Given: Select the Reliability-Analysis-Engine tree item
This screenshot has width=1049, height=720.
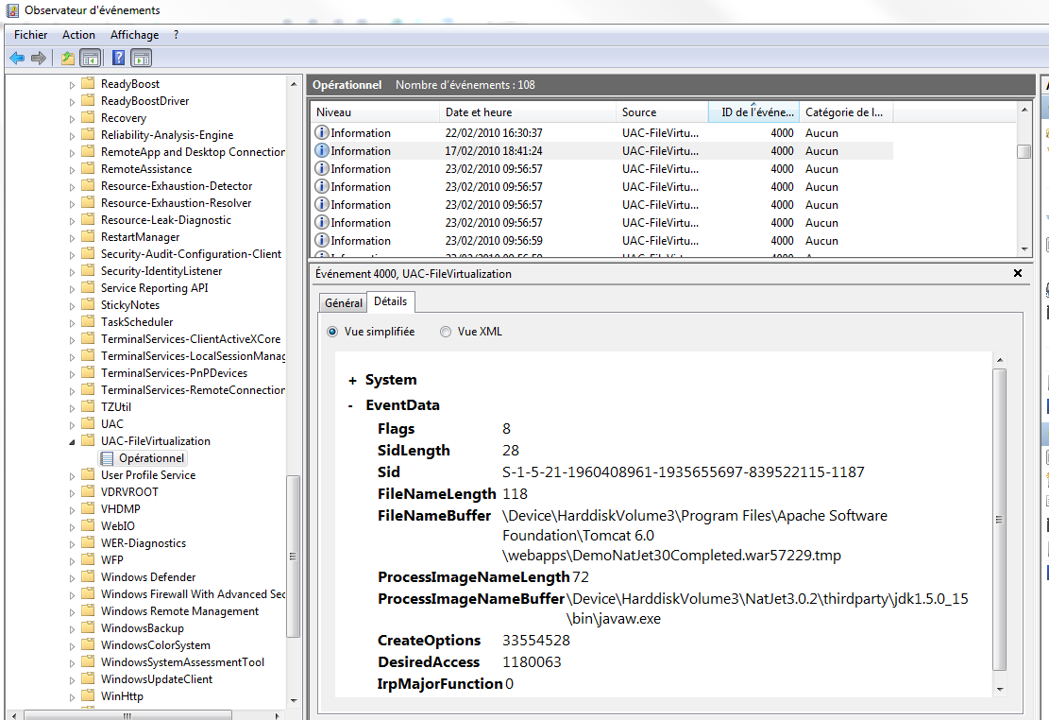Looking at the screenshot, I should [x=166, y=134].
